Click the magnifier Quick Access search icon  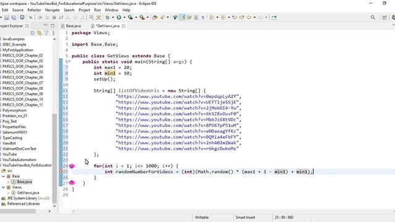[373, 17]
